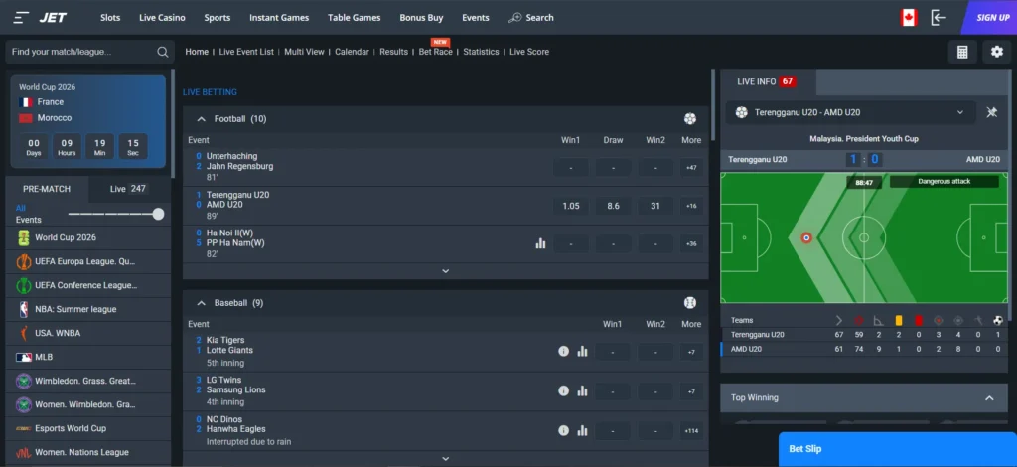Click the Football section soccer ball icon
This screenshot has height=467, width=1017.
tap(690, 118)
